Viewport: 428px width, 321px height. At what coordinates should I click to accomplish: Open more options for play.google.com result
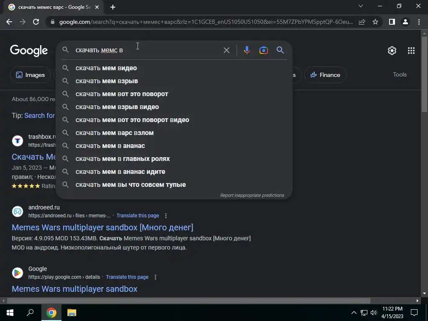pyautogui.click(x=155, y=277)
